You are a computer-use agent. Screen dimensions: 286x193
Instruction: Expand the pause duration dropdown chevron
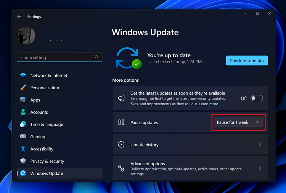tap(257, 122)
